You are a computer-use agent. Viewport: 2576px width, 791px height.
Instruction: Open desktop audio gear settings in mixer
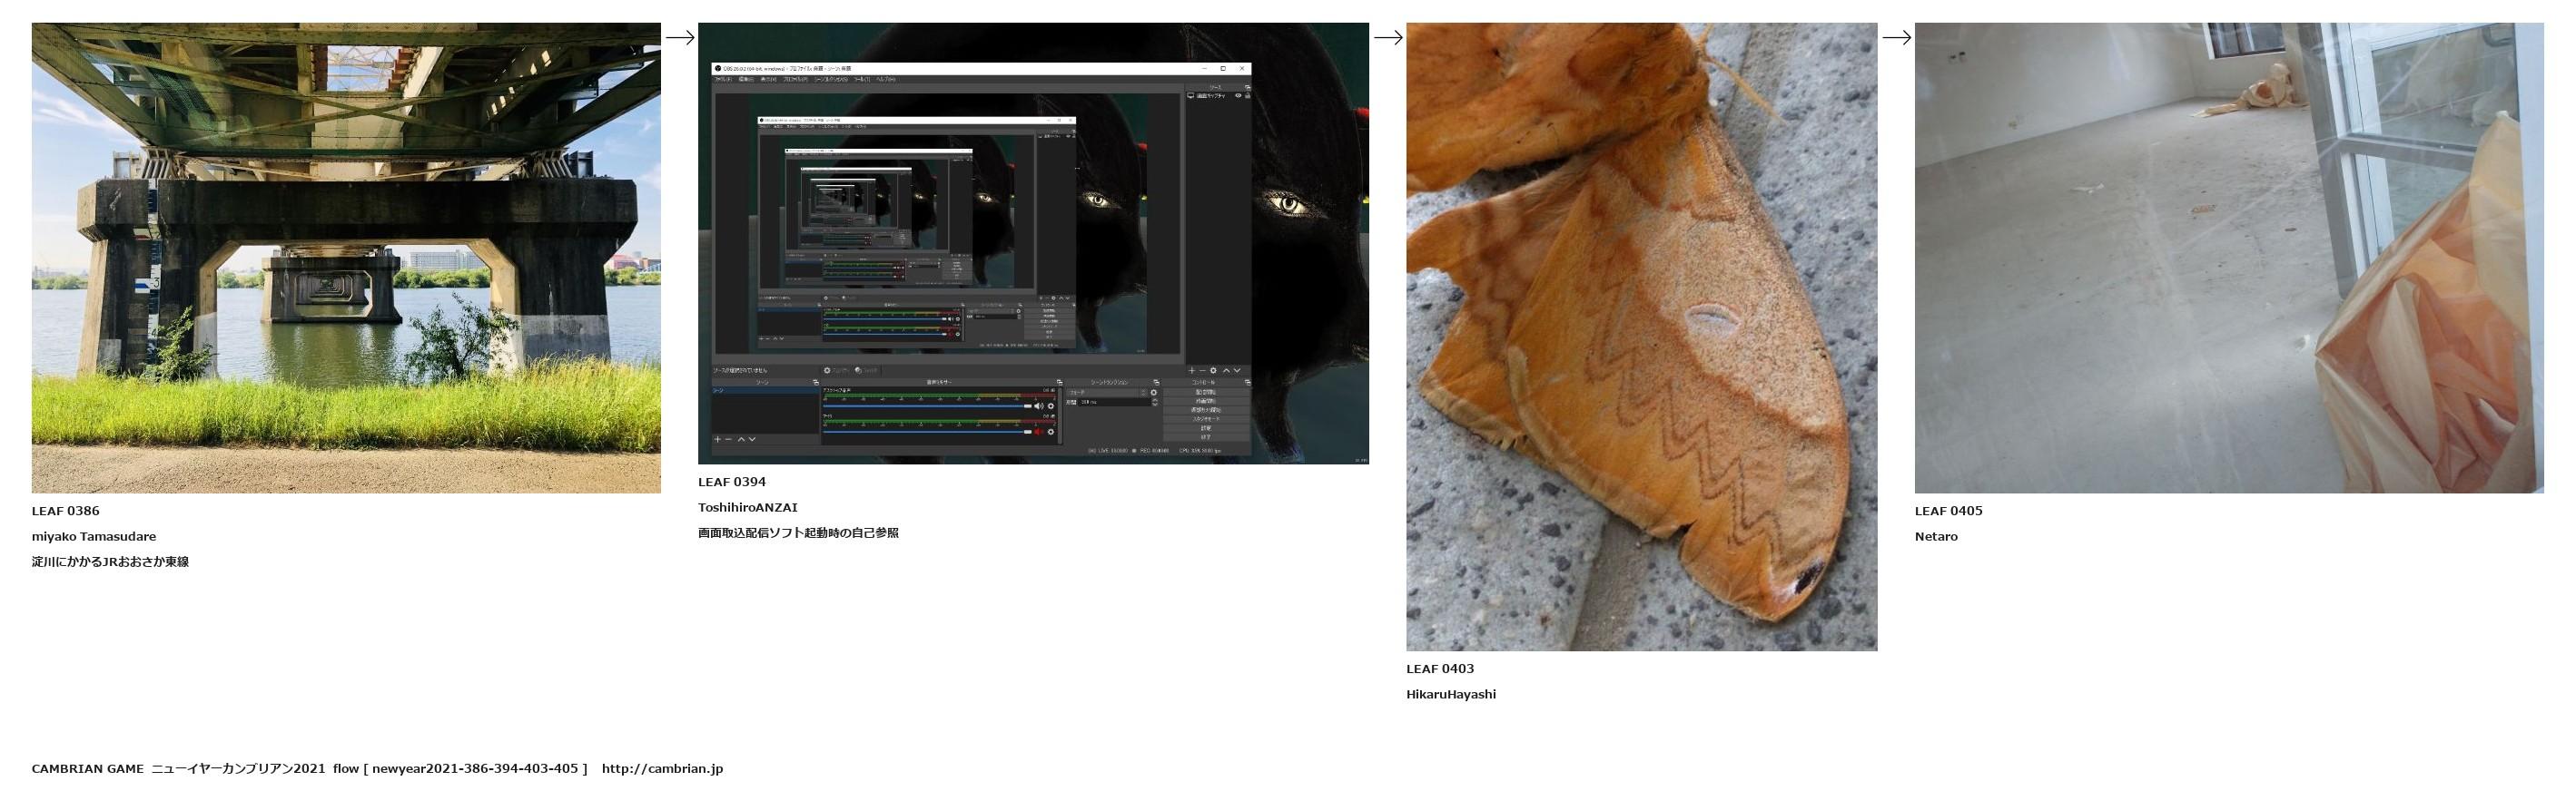click(1051, 406)
